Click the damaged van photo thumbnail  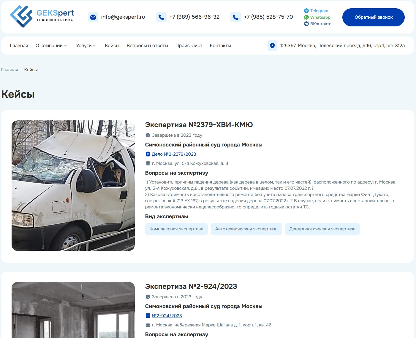(x=73, y=185)
